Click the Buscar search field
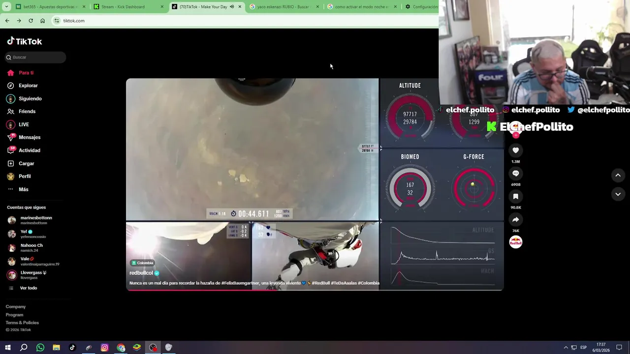 (x=35, y=57)
